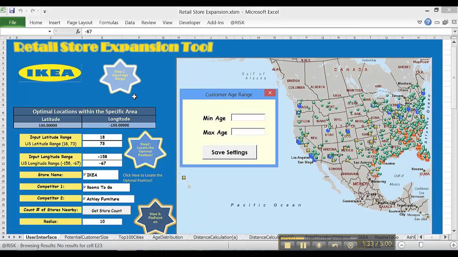Zoom in using the plus icon
458x257 pixels.
[x=454, y=245]
